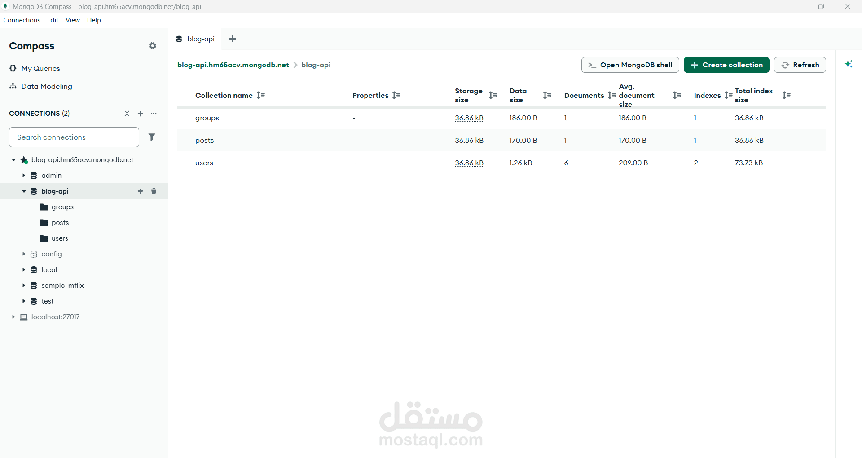862x458 pixels.
Task: Drop blog-api database trash icon
Action: (x=154, y=191)
